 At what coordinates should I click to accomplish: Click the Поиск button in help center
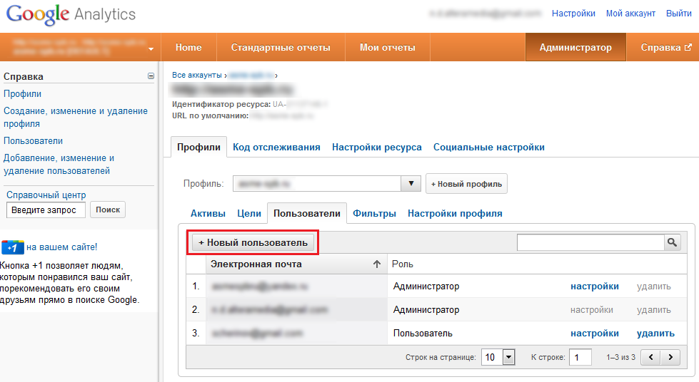[x=108, y=210]
